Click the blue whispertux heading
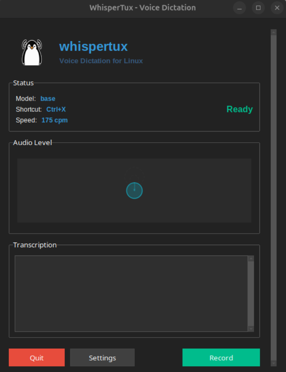 (x=93, y=47)
